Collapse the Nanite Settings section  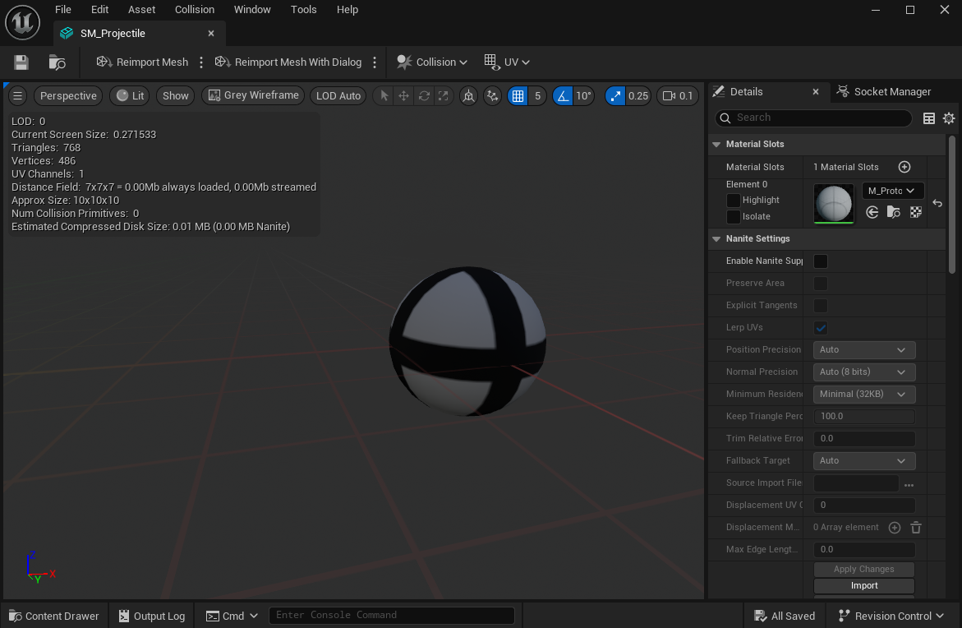(716, 239)
